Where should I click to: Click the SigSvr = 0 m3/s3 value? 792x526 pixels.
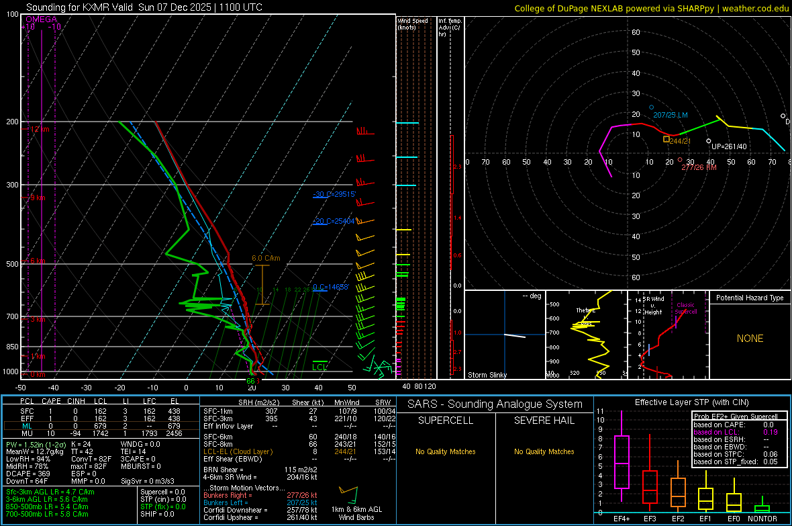148,481
